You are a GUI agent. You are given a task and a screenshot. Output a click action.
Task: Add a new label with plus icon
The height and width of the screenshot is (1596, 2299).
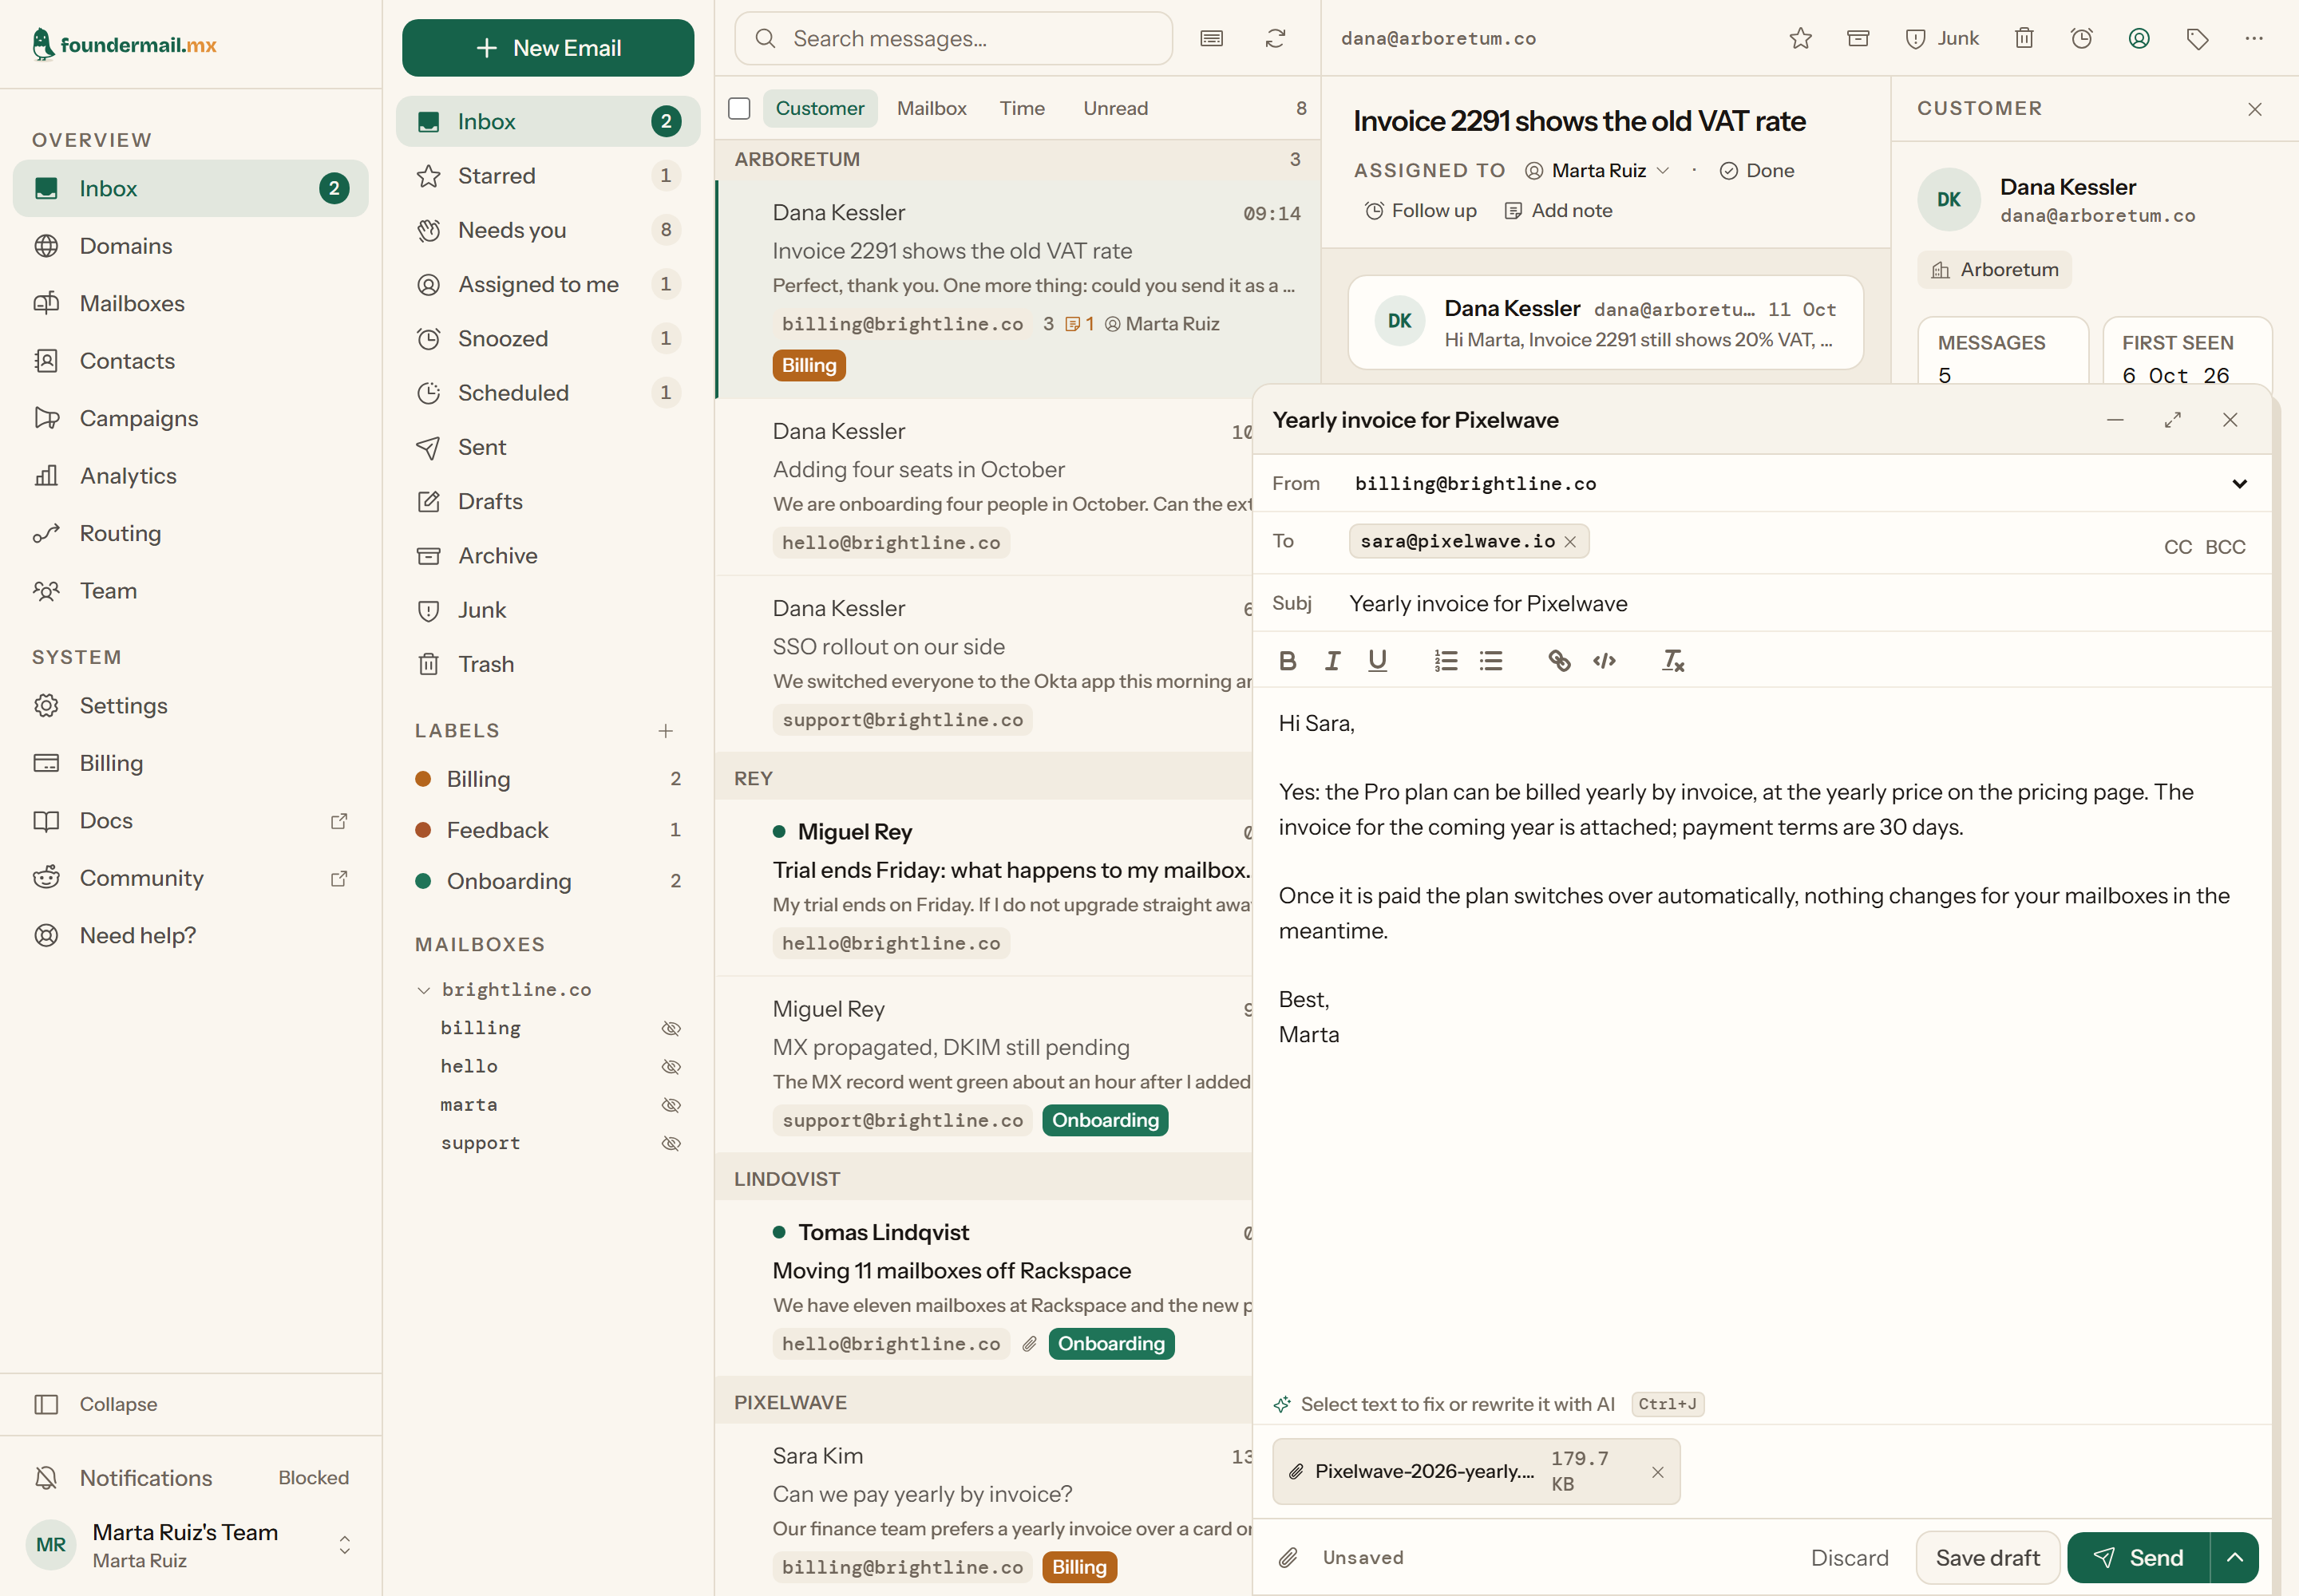pyautogui.click(x=665, y=731)
